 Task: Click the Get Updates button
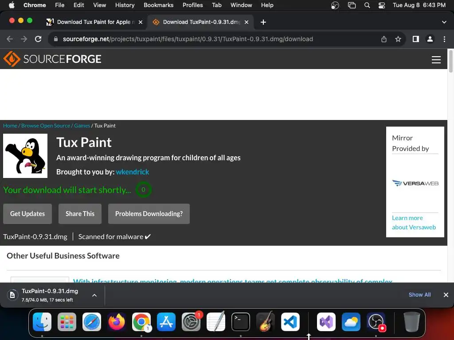pyautogui.click(x=27, y=214)
